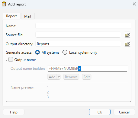Screen dimensions: 138x118
Task: Click the Add report clipboard icon
Action: (4, 4)
